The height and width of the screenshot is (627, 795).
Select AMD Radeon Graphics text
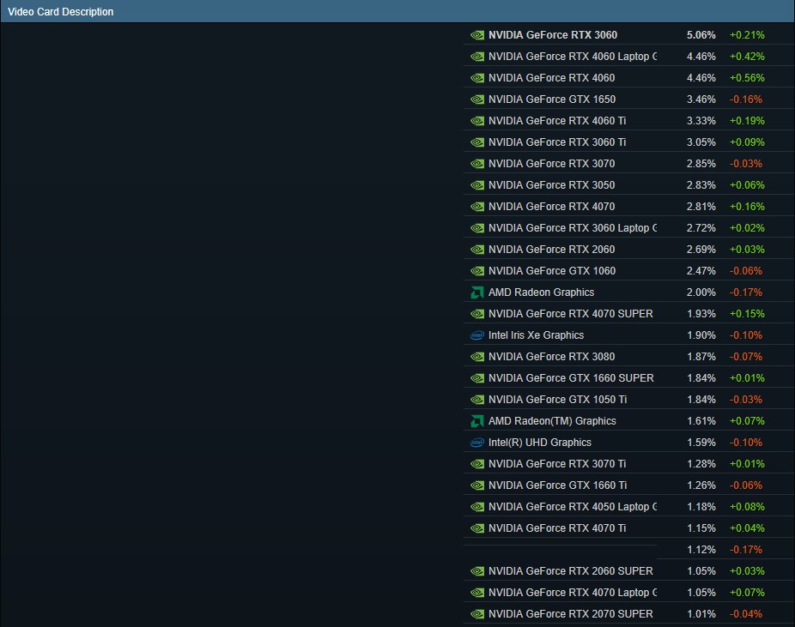point(541,292)
